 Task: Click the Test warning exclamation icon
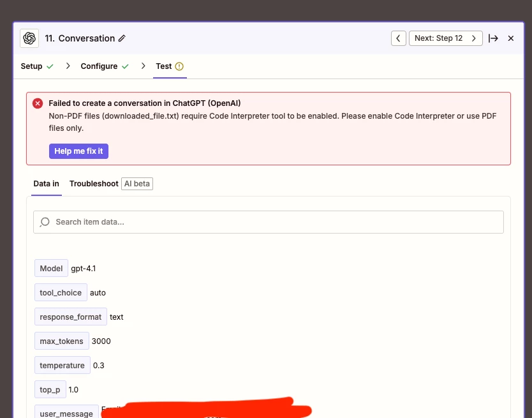tap(179, 66)
